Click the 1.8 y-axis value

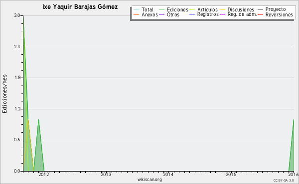(17, 78)
